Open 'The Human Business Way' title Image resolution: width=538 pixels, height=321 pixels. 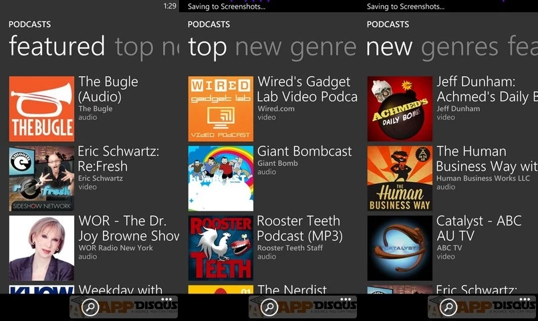point(487,158)
